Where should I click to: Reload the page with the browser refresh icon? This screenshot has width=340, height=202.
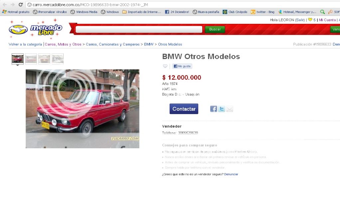[21, 5]
